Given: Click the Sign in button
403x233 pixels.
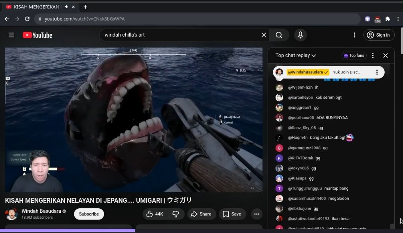Looking at the screenshot, I should 379,35.
